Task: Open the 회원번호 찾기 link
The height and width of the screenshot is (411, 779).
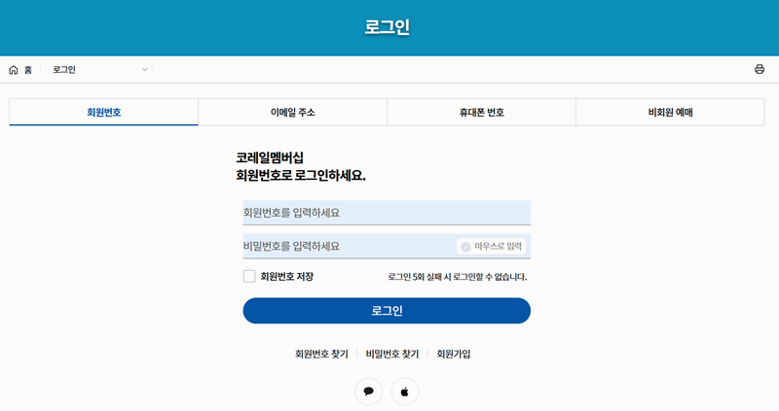Action: pos(321,354)
